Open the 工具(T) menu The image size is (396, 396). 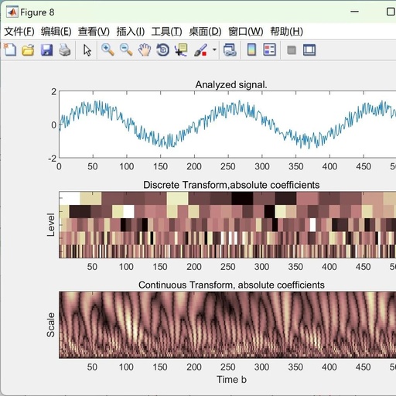tap(167, 32)
